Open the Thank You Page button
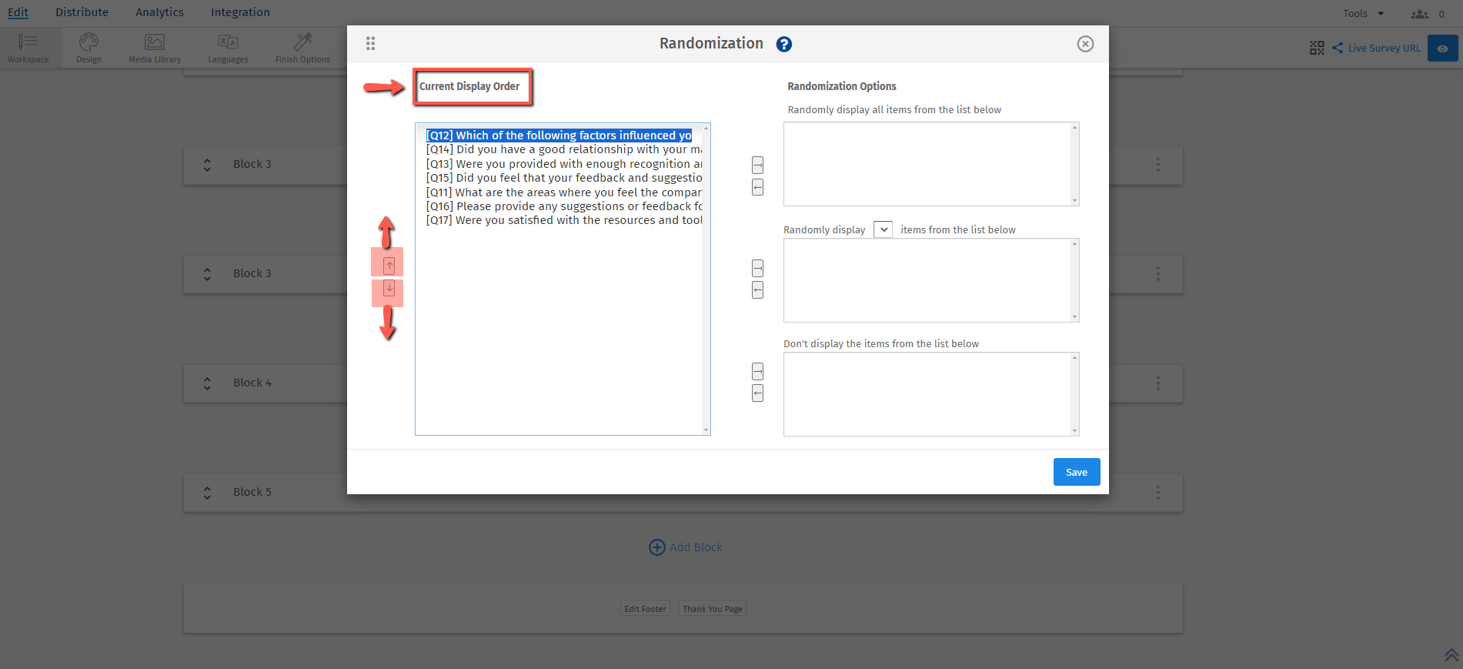The image size is (1463, 669). pyautogui.click(x=713, y=608)
